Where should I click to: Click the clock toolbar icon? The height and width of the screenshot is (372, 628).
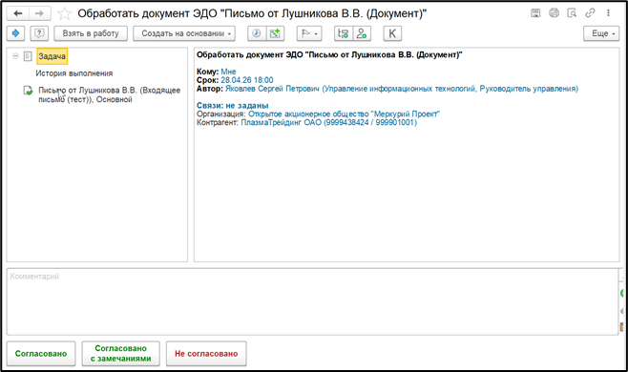coord(257,33)
